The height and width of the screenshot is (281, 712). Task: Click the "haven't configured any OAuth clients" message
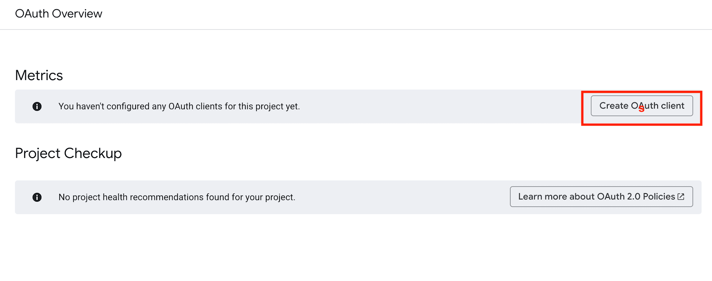coord(179,106)
